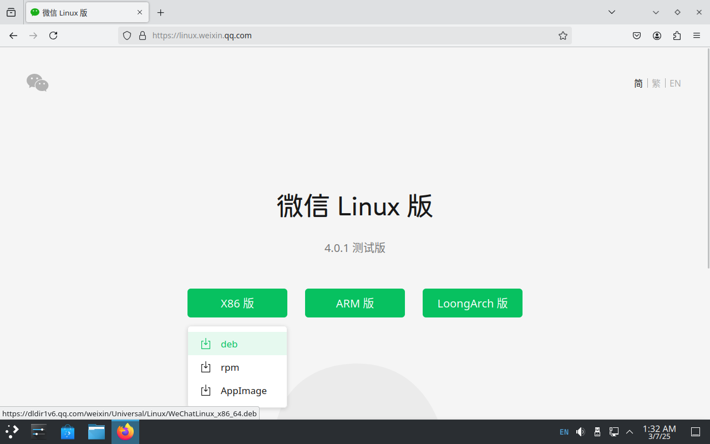The height and width of the screenshot is (444, 710).
Task: Open the KDE application launcher
Action: click(x=12, y=432)
